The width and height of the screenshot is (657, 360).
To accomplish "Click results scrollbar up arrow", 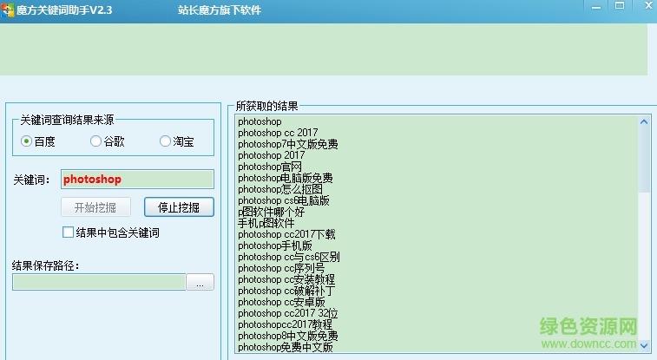I will tap(644, 121).
